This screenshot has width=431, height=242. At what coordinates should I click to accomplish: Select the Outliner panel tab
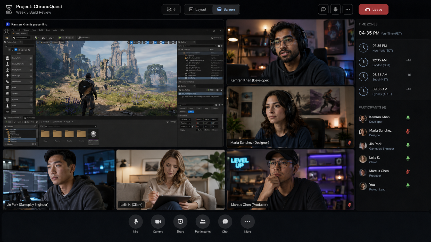coord(187,42)
